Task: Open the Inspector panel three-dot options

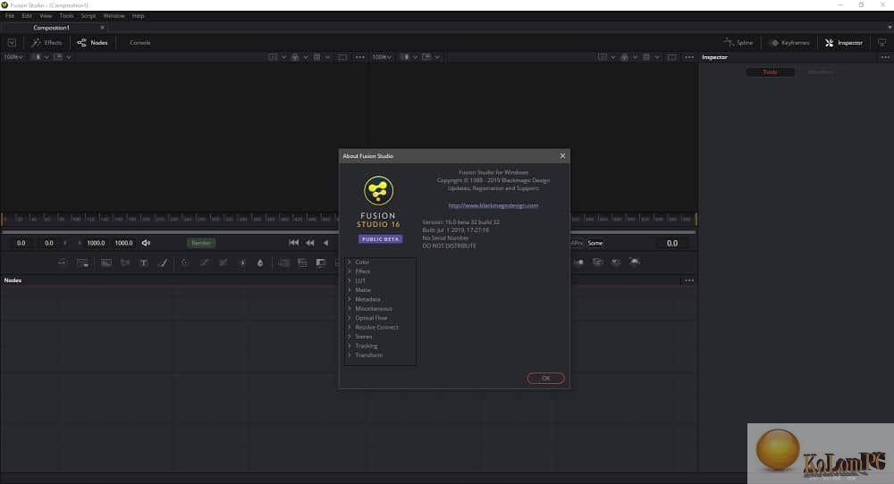Action: [x=885, y=57]
